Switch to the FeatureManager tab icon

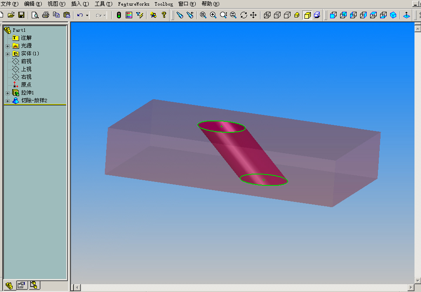(x=9, y=285)
